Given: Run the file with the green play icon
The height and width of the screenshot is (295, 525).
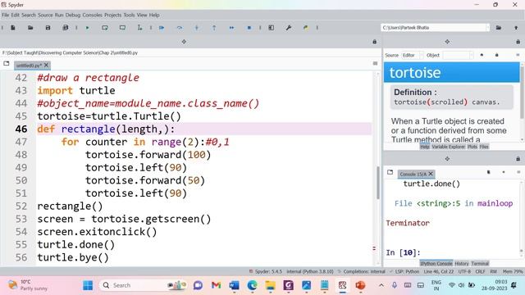Looking at the screenshot, I should [x=88, y=28].
